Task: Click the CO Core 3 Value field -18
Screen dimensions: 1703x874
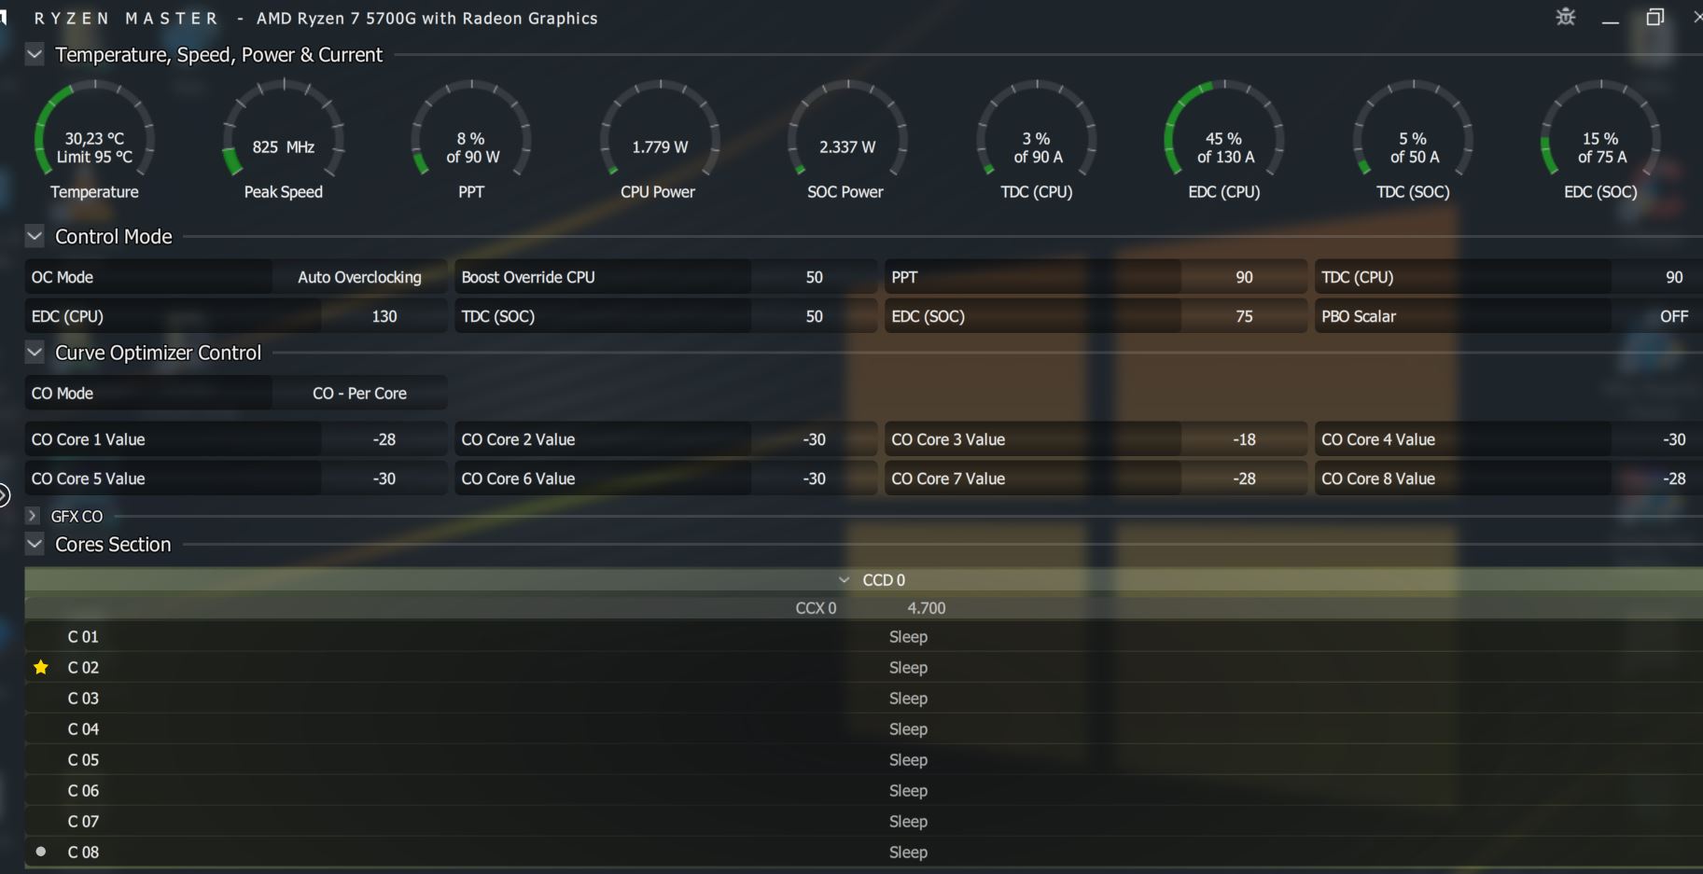Action: (1244, 439)
